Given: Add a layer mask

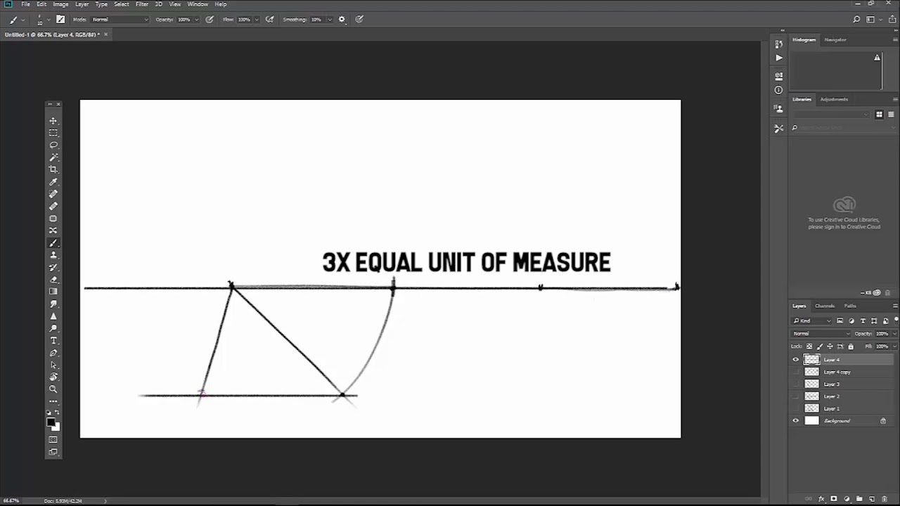Looking at the screenshot, I should click(x=834, y=499).
